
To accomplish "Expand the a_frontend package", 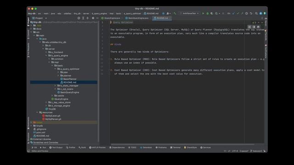I will [46, 52].
